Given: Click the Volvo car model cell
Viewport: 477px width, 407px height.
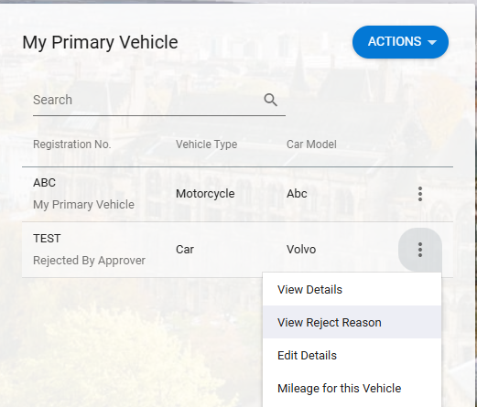Looking at the screenshot, I should point(301,250).
